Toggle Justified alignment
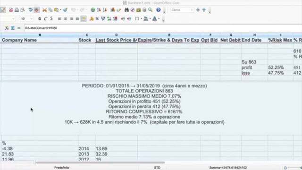 (x=77, y=19)
